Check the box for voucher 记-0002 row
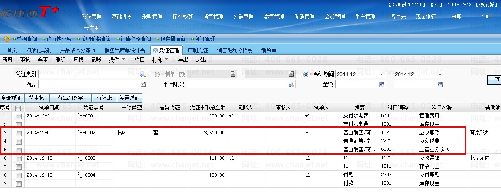 click(18, 133)
